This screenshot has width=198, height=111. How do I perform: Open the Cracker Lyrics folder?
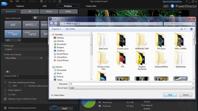pyautogui.click(x=123, y=41)
